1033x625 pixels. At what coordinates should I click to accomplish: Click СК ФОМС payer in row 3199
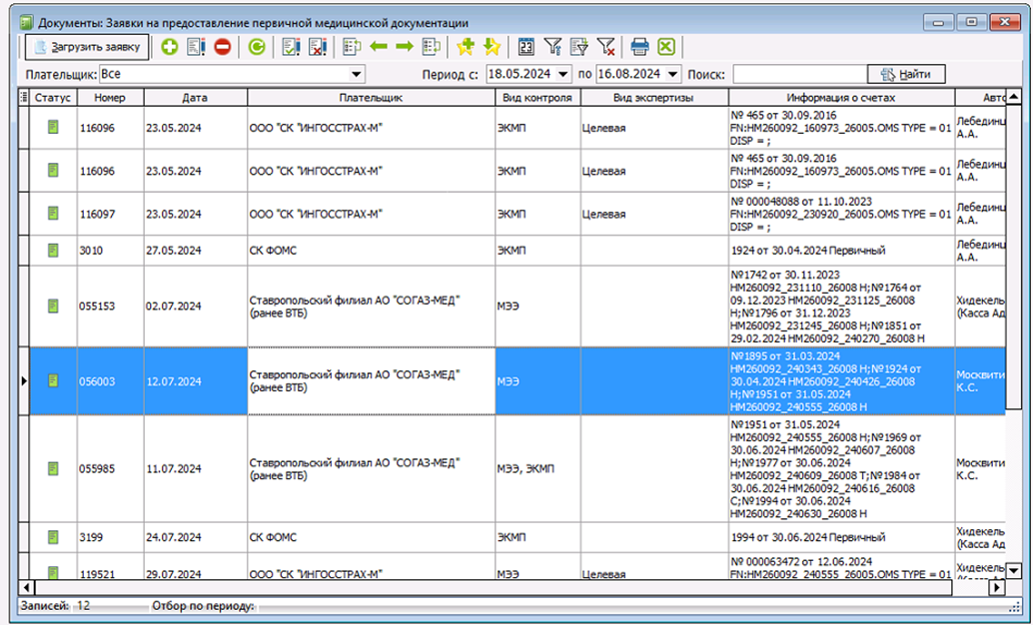click(x=371, y=537)
